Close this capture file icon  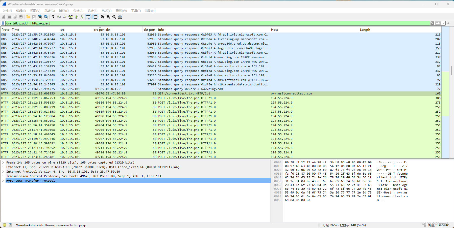(40, 17)
